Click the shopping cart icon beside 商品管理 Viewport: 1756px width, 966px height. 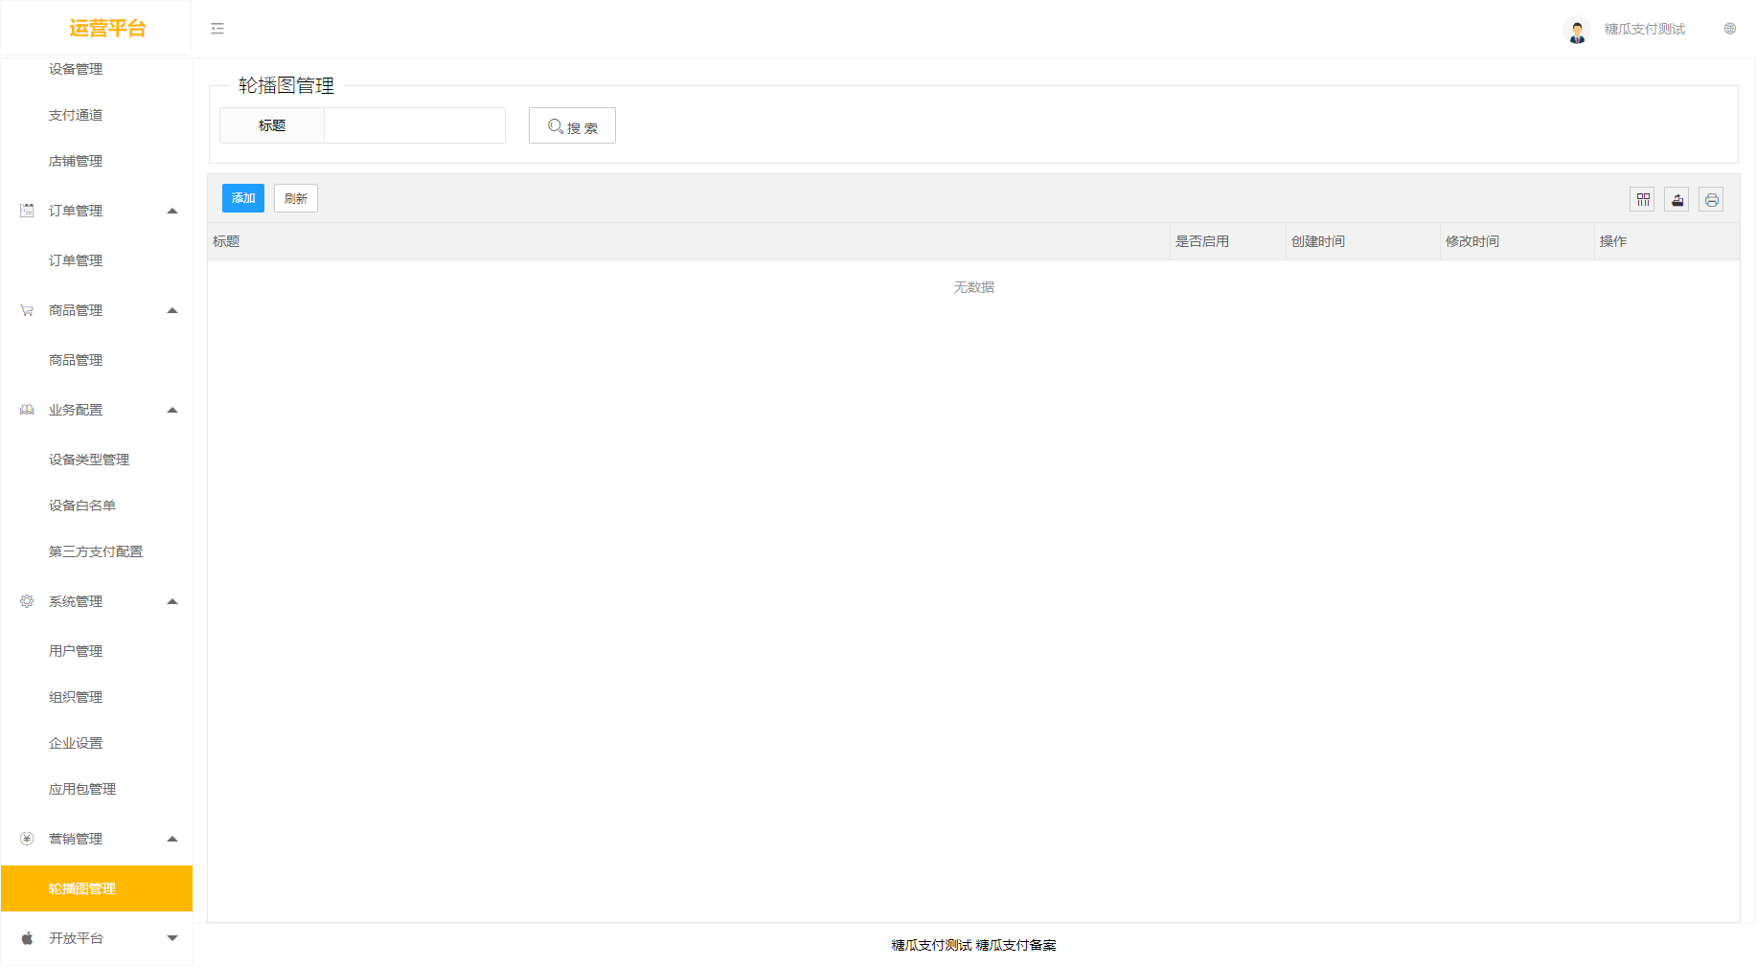tap(26, 310)
